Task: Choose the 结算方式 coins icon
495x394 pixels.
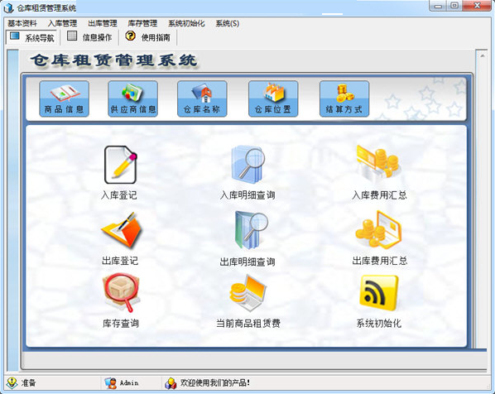Action: 344,98
